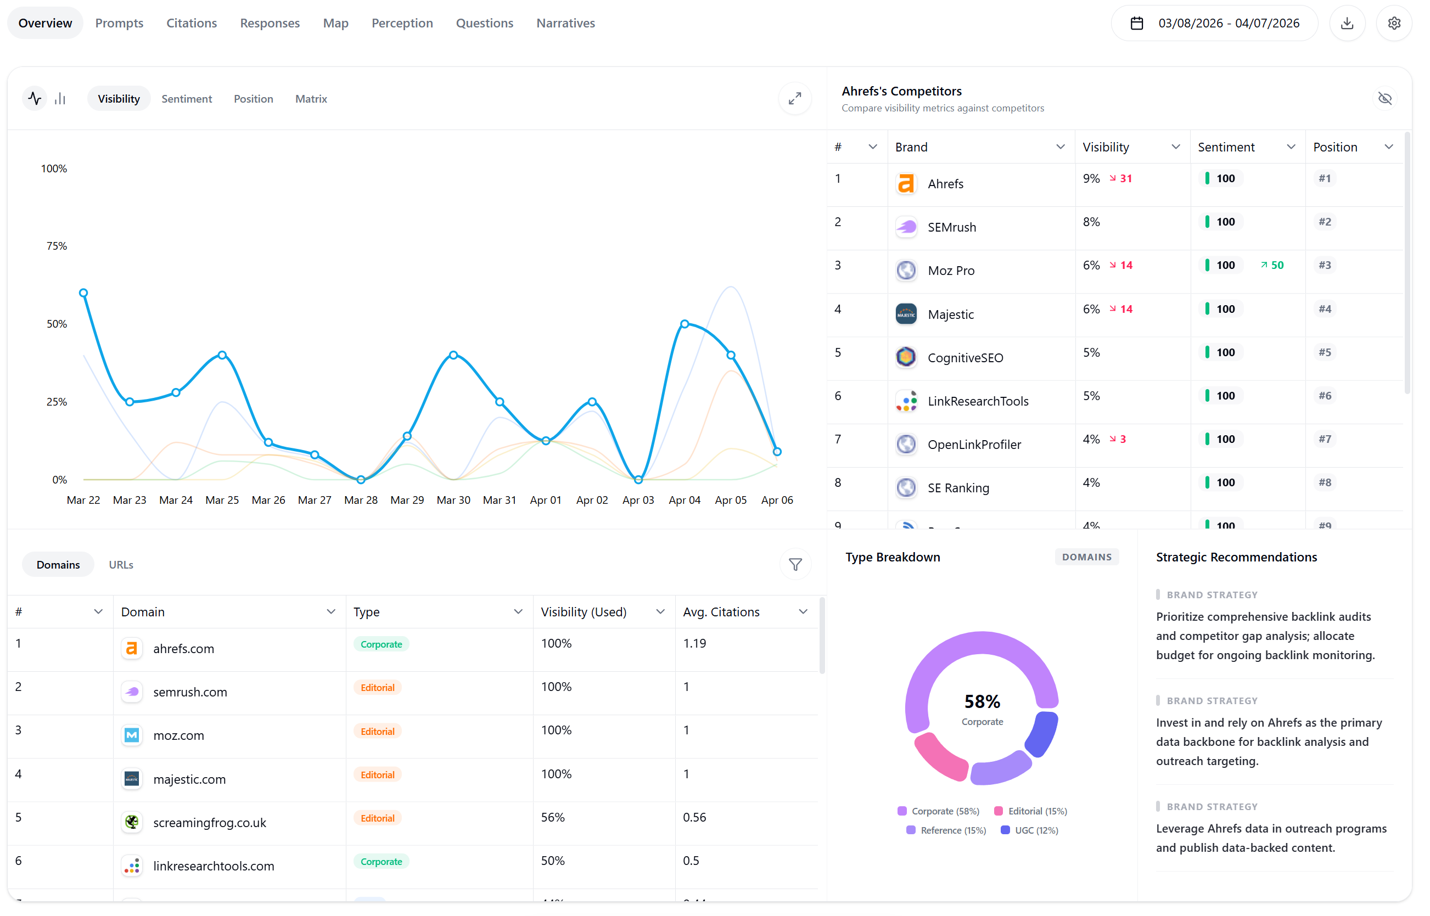
Task: Click the screamingfrog.co.uk favicon
Action: [x=131, y=822]
